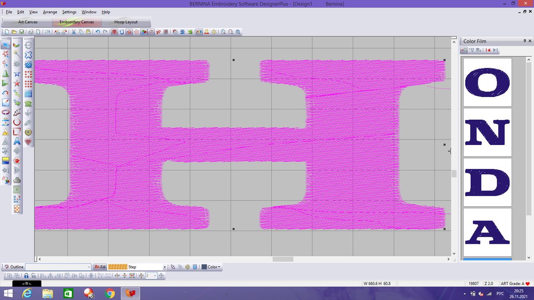Image resolution: width=534 pixels, height=300 pixels.
Task: Open File Explorer from the taskbar
Action: click(x=48, y=293)
